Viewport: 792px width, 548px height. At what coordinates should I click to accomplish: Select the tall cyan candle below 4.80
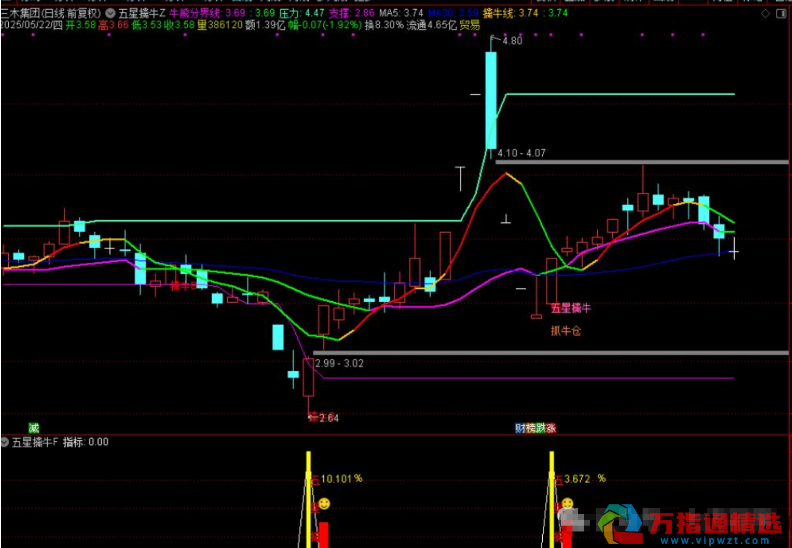[491, 100]
